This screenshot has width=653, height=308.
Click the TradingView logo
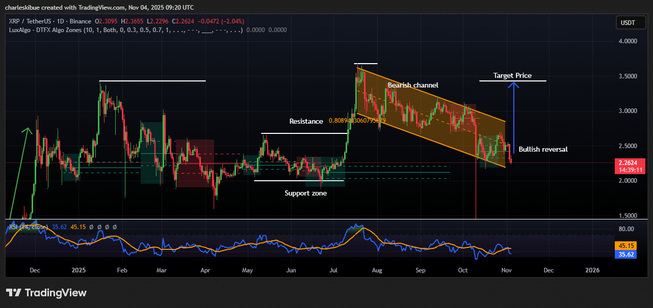[46, 293]
